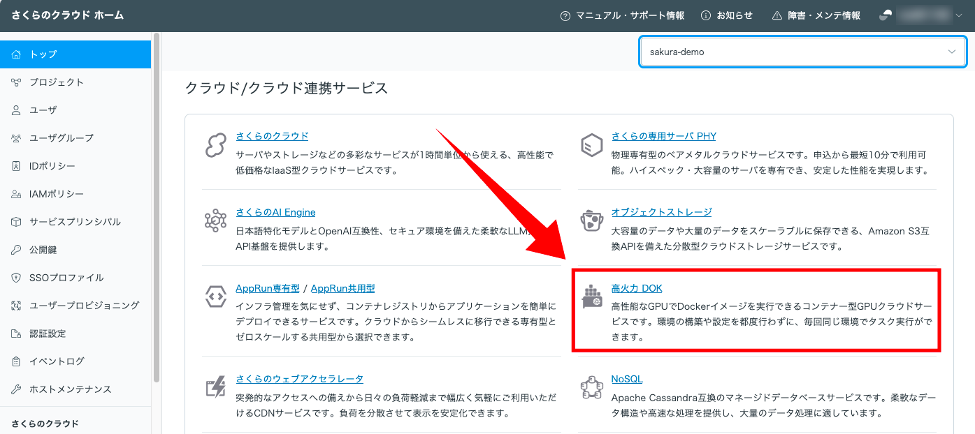This screenshot has height=434, width=975.
Task: Click the さくらの専用サーバ PHY icon
Action: coord(591,146)
